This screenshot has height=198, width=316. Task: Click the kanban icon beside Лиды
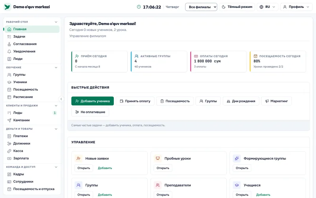tap(9, 113)
